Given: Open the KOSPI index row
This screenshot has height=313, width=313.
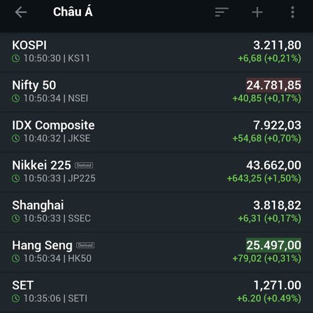Looking at the screenshot, I should tap(156, 52).
